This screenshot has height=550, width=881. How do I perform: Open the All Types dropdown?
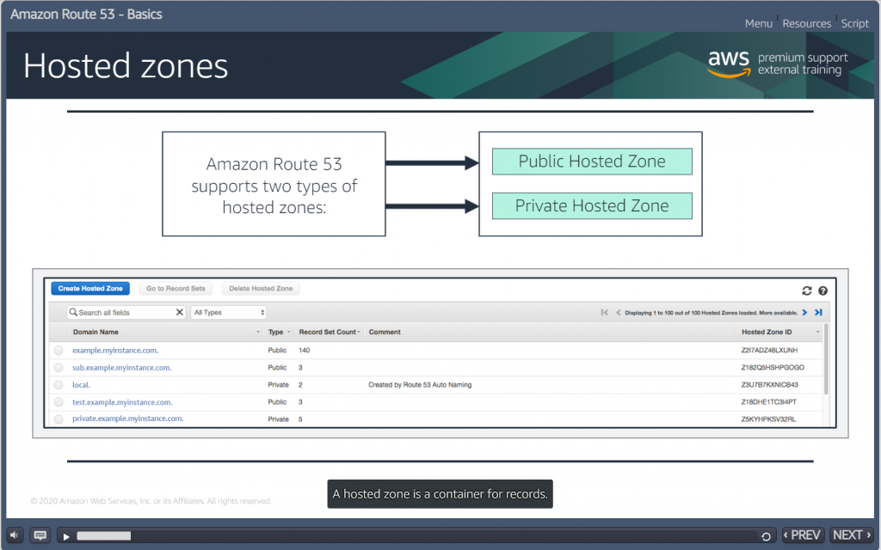(229, 313)
